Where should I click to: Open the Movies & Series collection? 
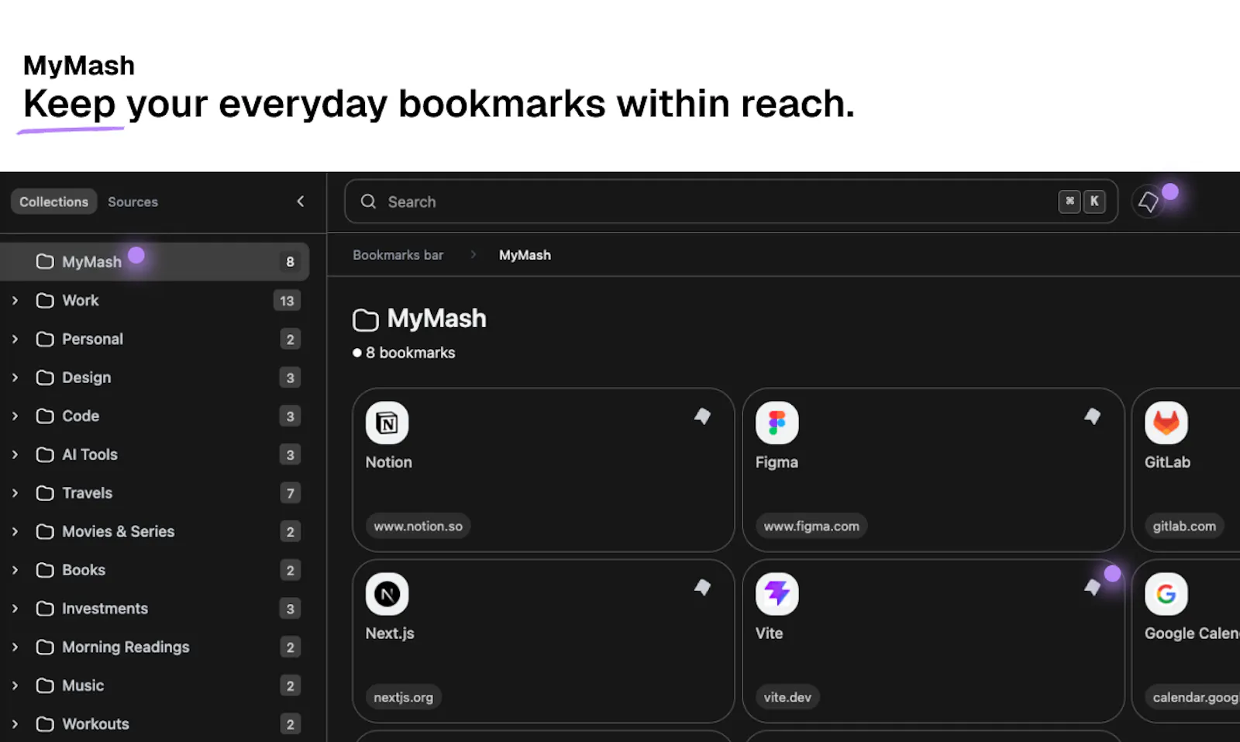pos(155,532)
